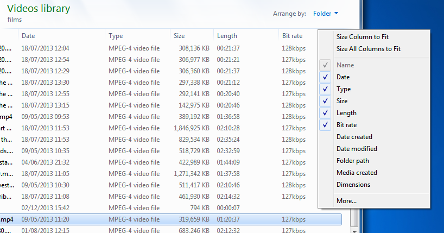Image resolution: width=444 pixels, height=233 pixels.
Task: Sort files by the Date header
Action: (x=28, y=36)
